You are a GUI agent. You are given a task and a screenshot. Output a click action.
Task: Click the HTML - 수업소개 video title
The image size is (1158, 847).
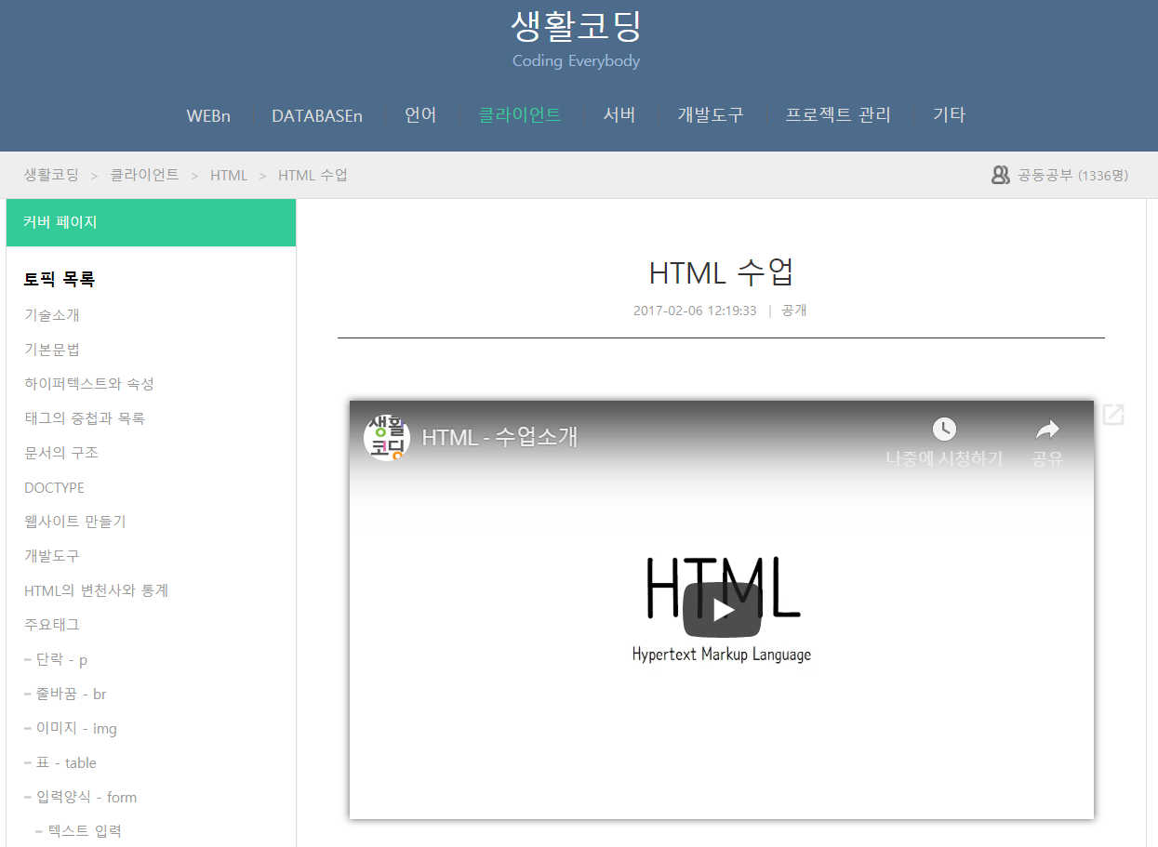(x=499, y=437)
